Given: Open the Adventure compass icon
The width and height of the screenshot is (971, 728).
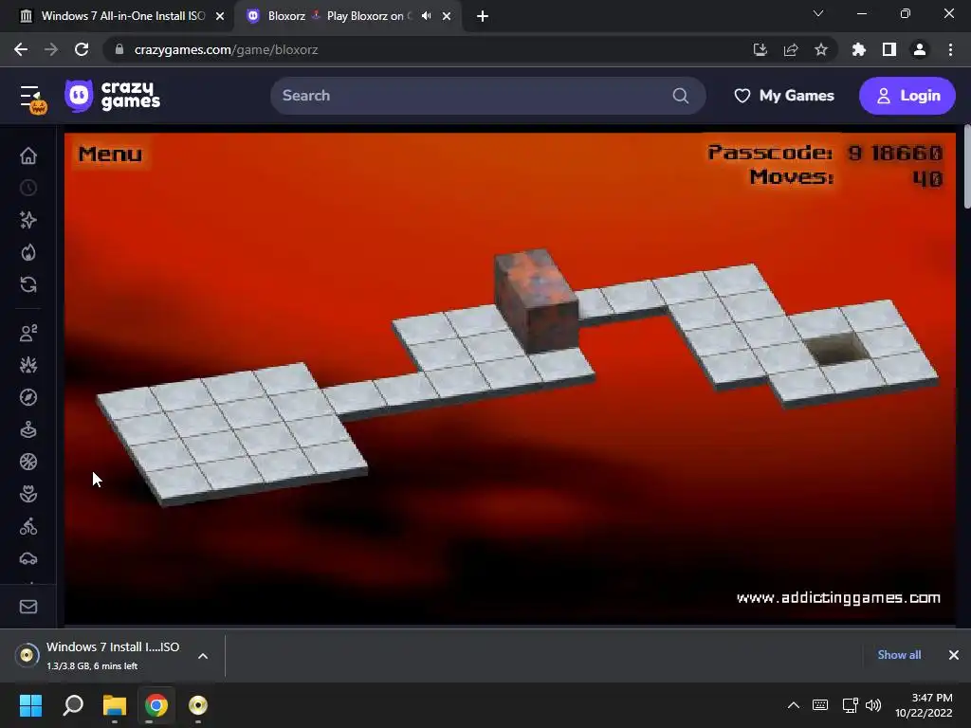Looking at the screenshot, I should [x=28, y=397].
